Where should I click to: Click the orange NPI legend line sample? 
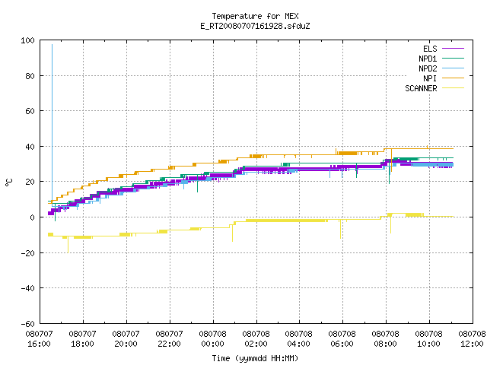453,78
